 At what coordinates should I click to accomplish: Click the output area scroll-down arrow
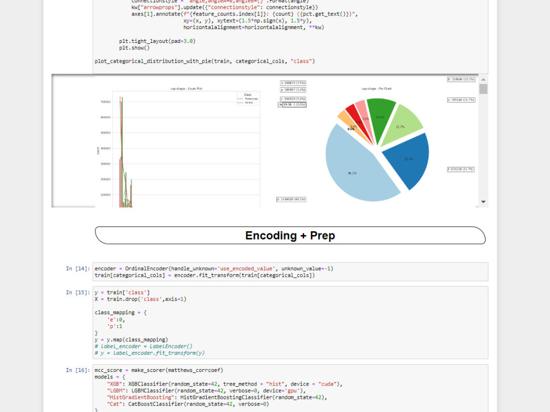pos(483,202)
